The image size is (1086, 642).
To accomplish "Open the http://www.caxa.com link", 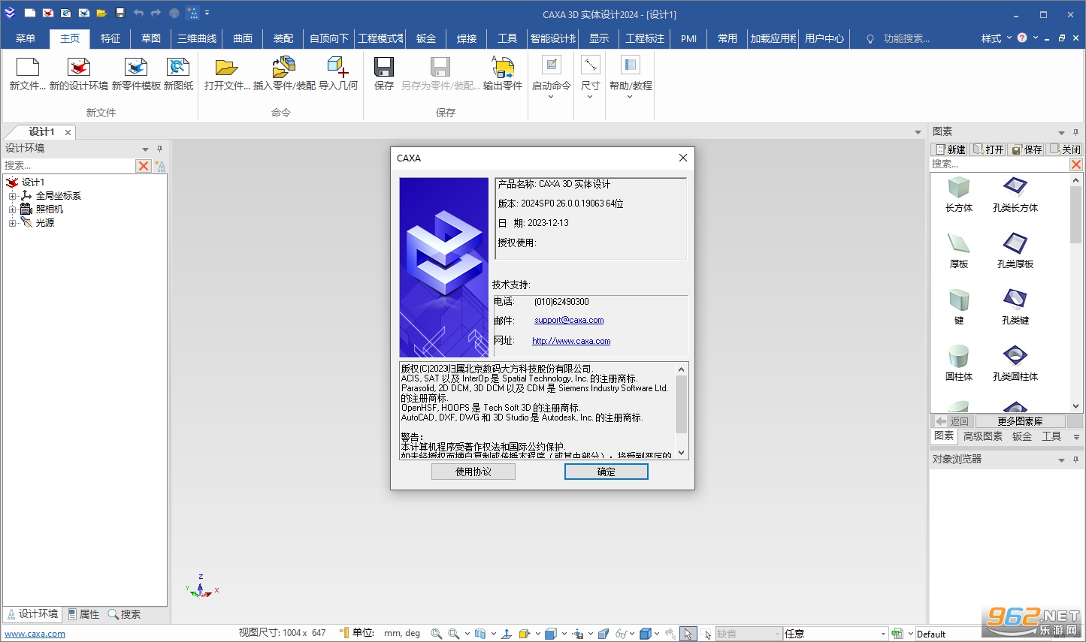I will click(x=571, y=341).
